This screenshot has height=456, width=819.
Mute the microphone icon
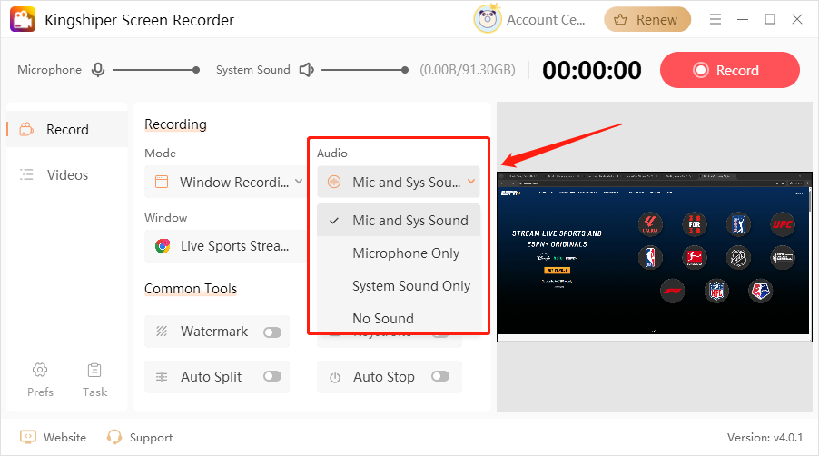(x=98, y=69)
